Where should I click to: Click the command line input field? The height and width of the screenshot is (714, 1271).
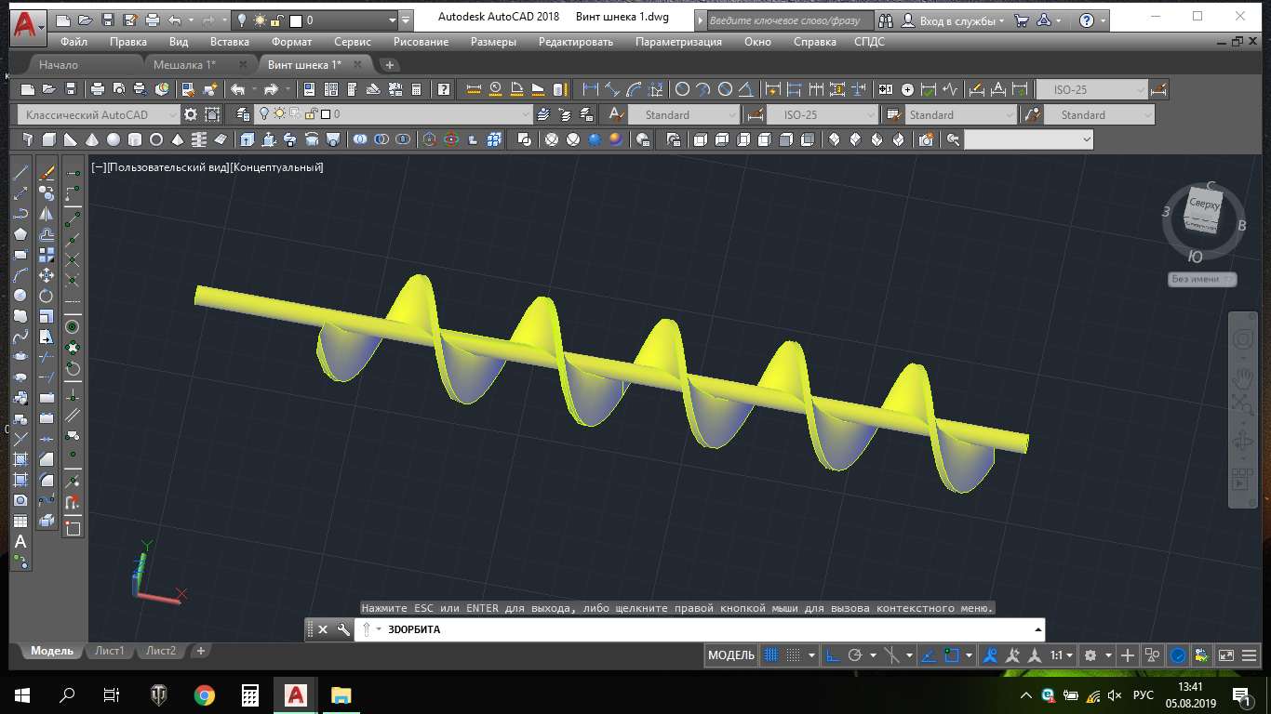(x=707, y=629)
